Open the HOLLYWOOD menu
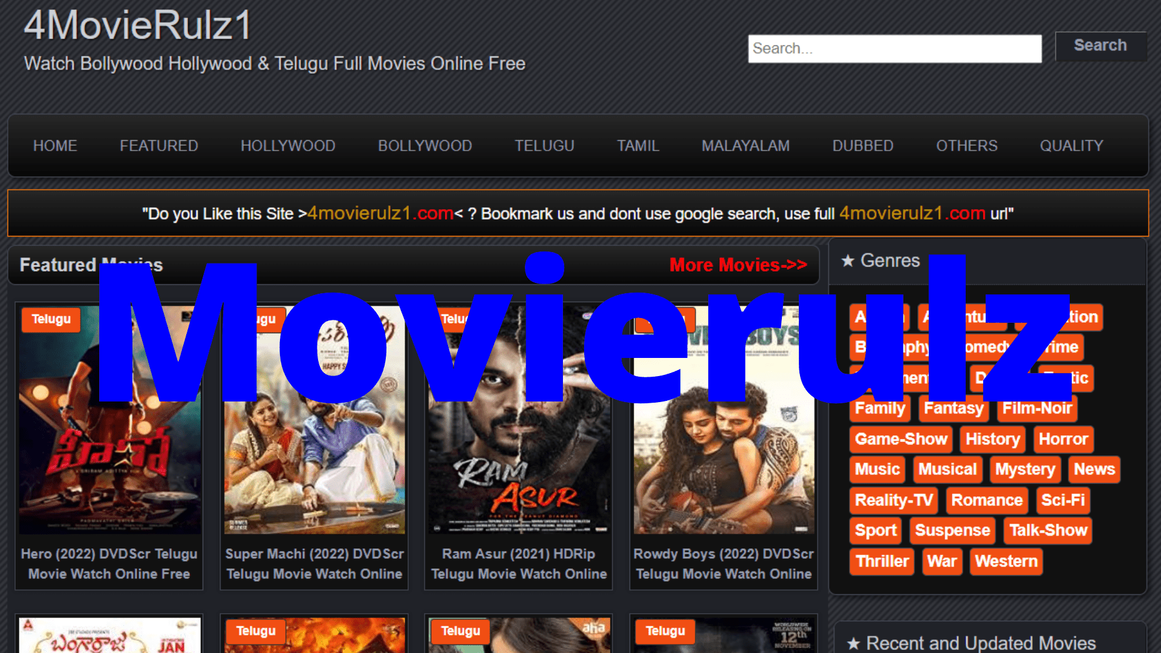The height and width of the screenshot is (653, 1161). pyautogui.click(x=288, y=146)
